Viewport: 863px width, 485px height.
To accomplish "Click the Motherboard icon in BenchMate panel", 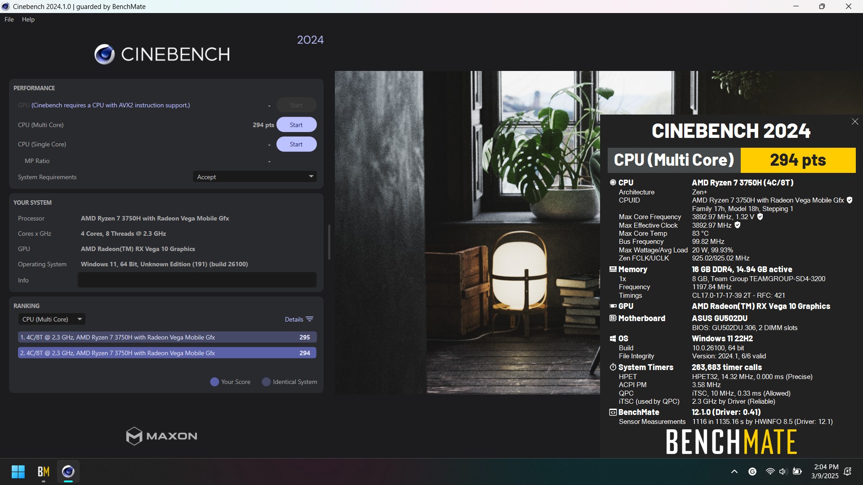I will point(613,318).
